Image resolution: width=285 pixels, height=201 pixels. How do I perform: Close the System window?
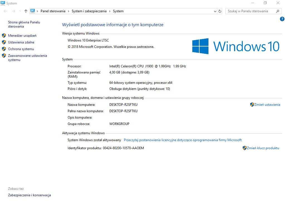(x=278, y=3)
